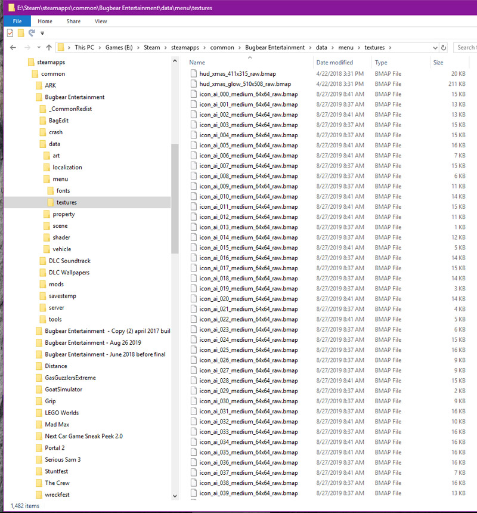
Task: Sort by the Type column header
Action: 381,63
